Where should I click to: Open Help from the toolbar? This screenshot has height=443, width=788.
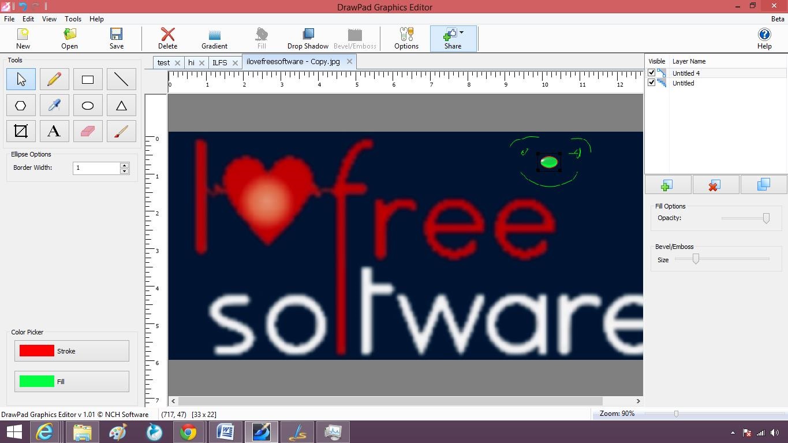click(x=764, y=39)
